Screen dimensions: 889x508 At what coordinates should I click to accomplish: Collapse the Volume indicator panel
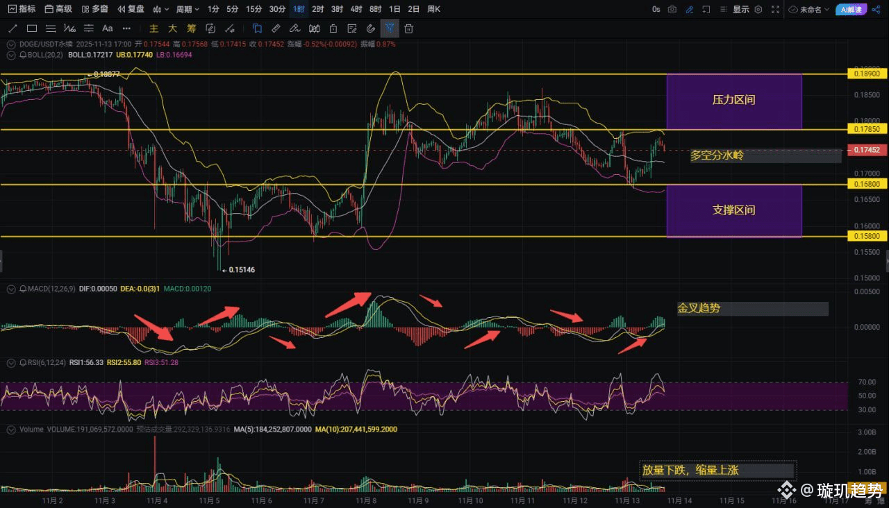coord(10,430)
